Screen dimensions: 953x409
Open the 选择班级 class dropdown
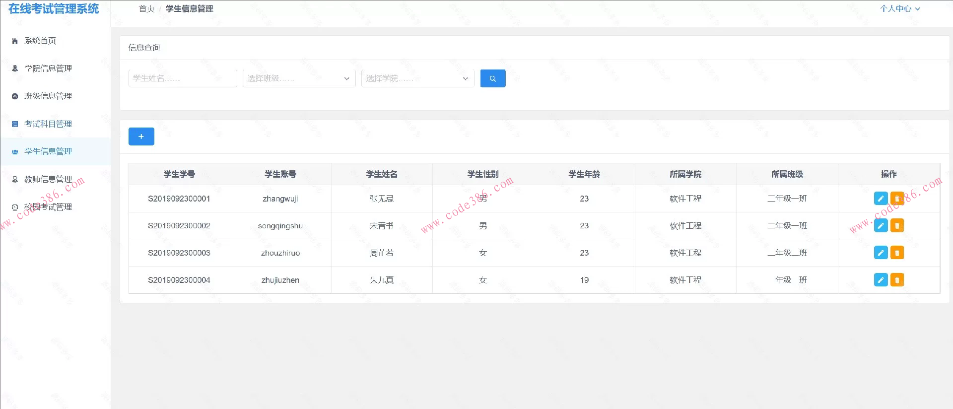(x=299, y=78)
